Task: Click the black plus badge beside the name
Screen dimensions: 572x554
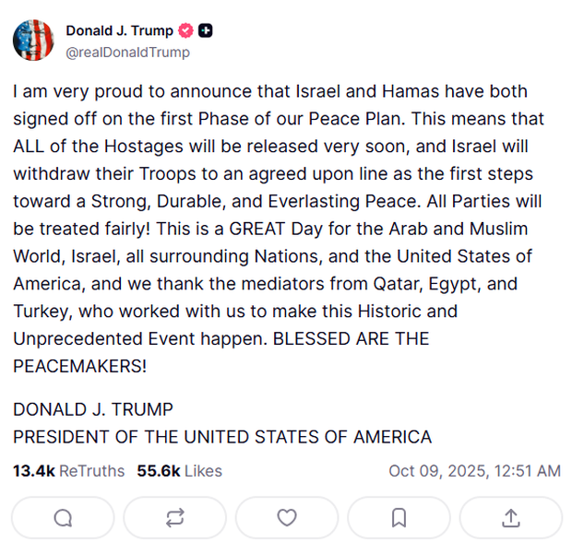Action: point(206,30)
